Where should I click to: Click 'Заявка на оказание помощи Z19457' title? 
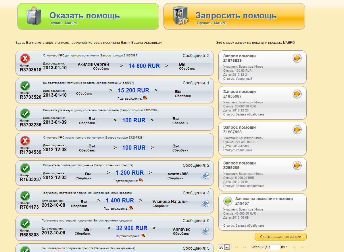(x=264, y=201)
